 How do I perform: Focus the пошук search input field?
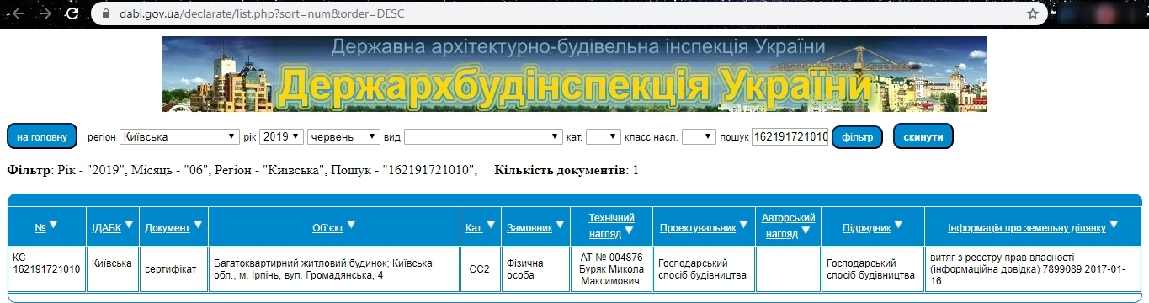(789, 136)
